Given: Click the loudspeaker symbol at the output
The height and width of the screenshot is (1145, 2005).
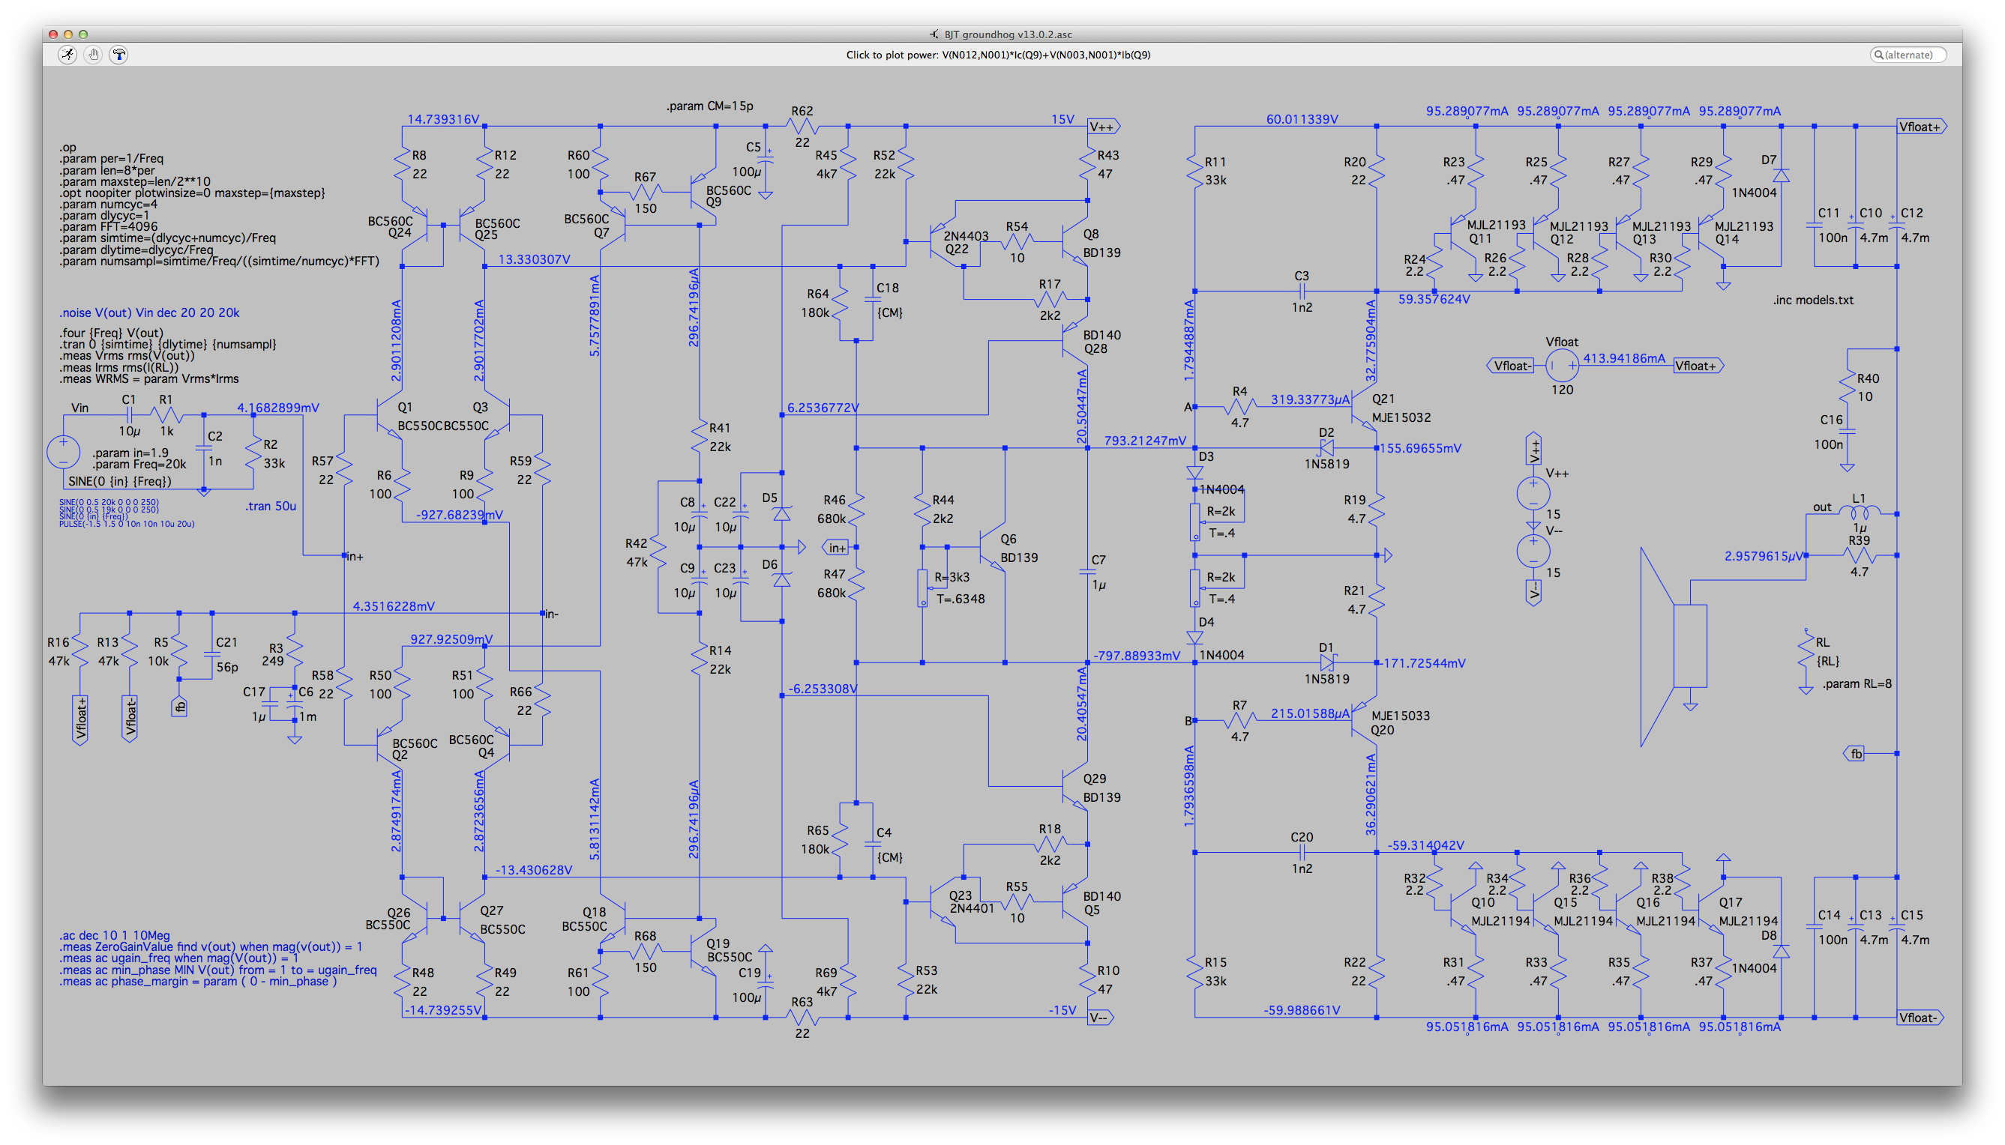Looking at the screenshot, I should tap(1674, 647).
